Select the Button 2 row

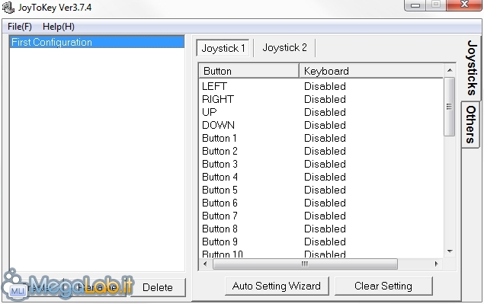click(321, 151)
